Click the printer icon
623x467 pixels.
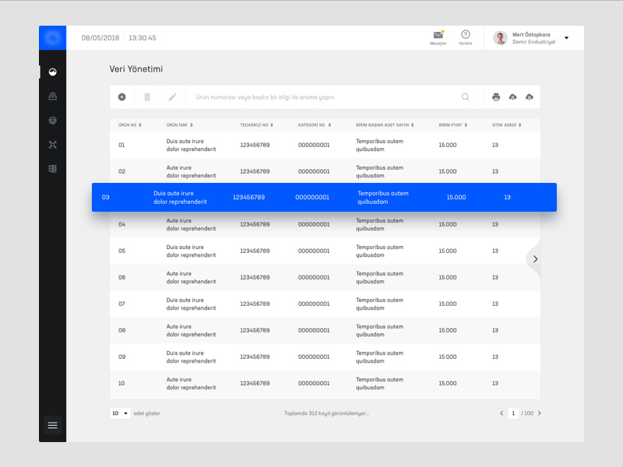coord(496,97)
